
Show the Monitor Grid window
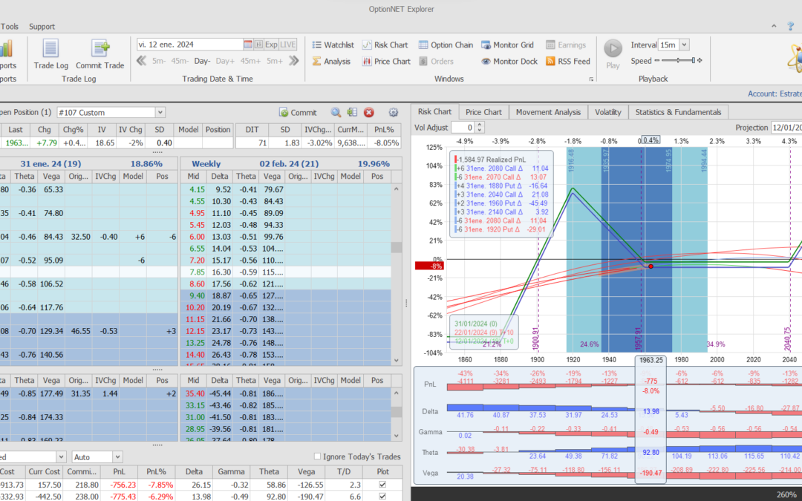click(x=507, y=45)
